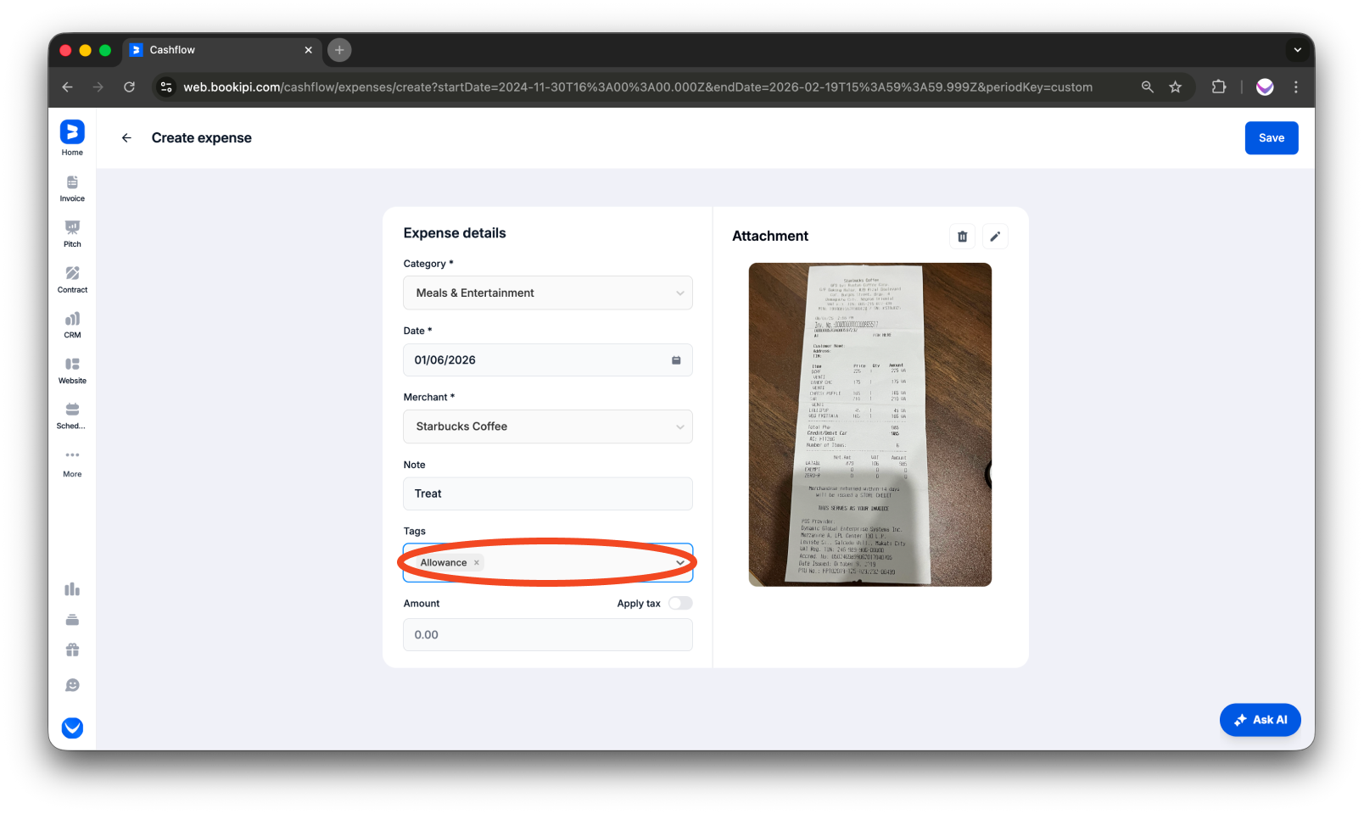Open the Ask AI assistant
The height and width of the screenshot is (814, 1364).
pos(1260,720)
